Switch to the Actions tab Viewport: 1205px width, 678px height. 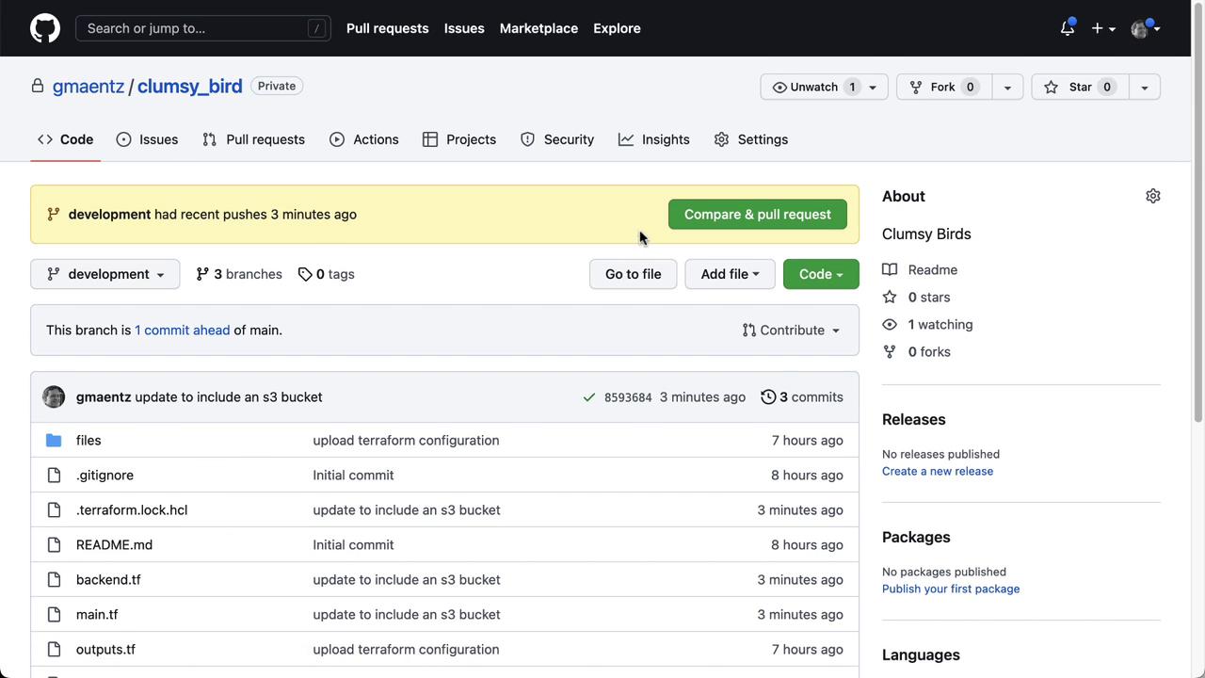363,139
